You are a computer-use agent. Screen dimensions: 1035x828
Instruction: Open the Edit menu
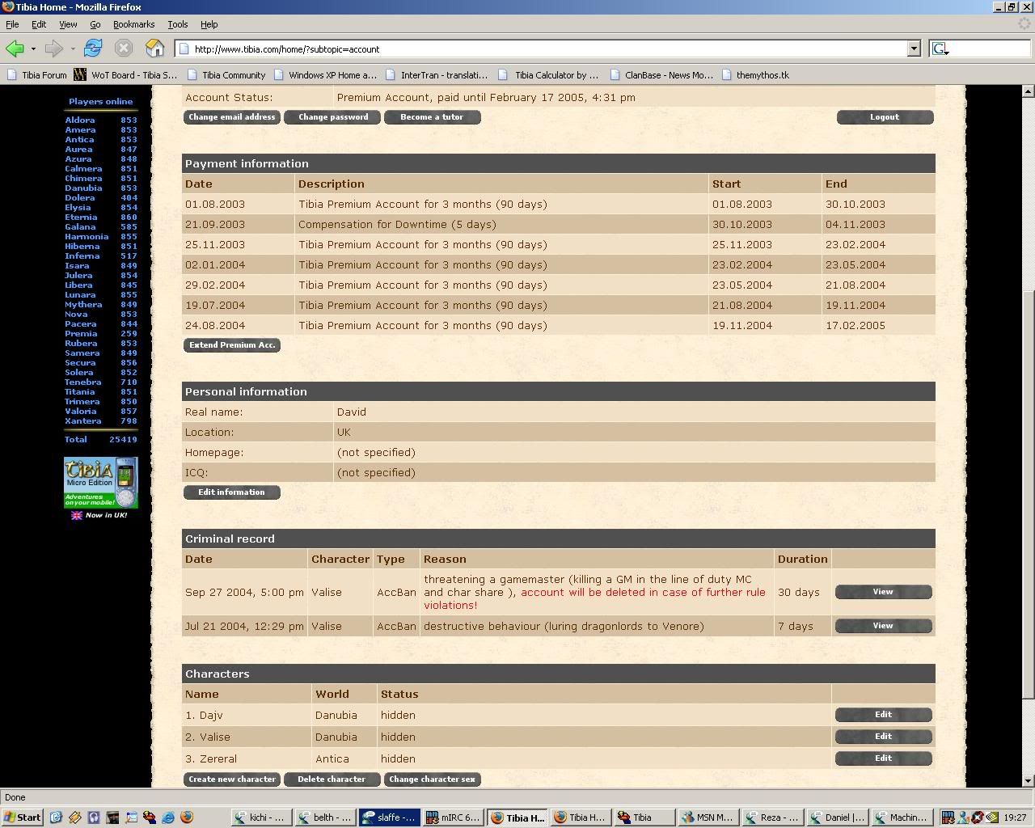39,24
